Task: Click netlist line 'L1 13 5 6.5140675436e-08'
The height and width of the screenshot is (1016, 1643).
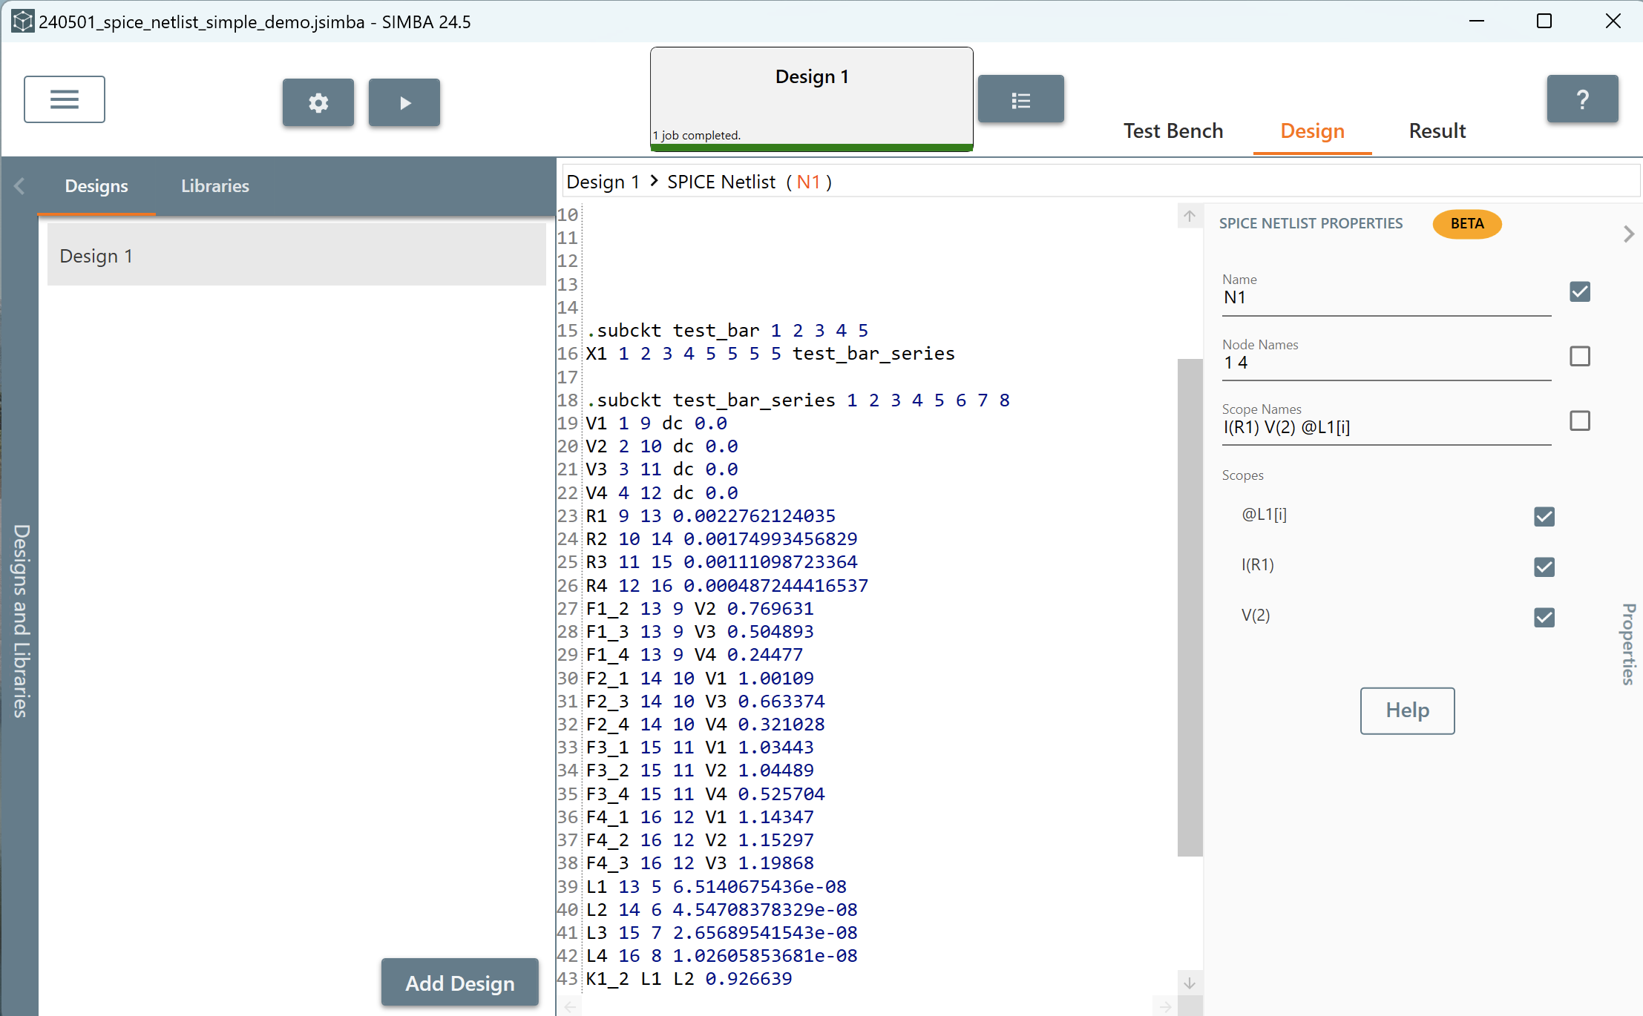Action: 716,886
